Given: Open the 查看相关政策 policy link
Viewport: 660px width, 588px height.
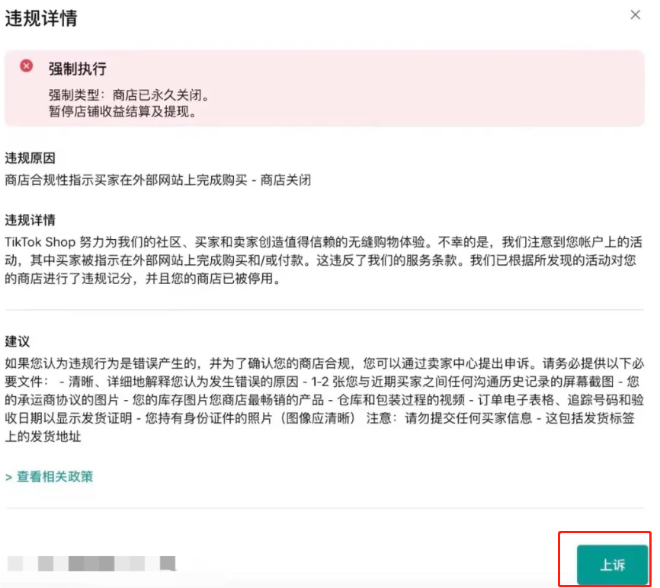Looking at the screenshot, I should pyautogui.click(x=53, y=478).
